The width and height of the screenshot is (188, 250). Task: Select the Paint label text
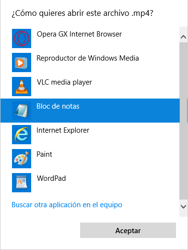pos(44,154)
